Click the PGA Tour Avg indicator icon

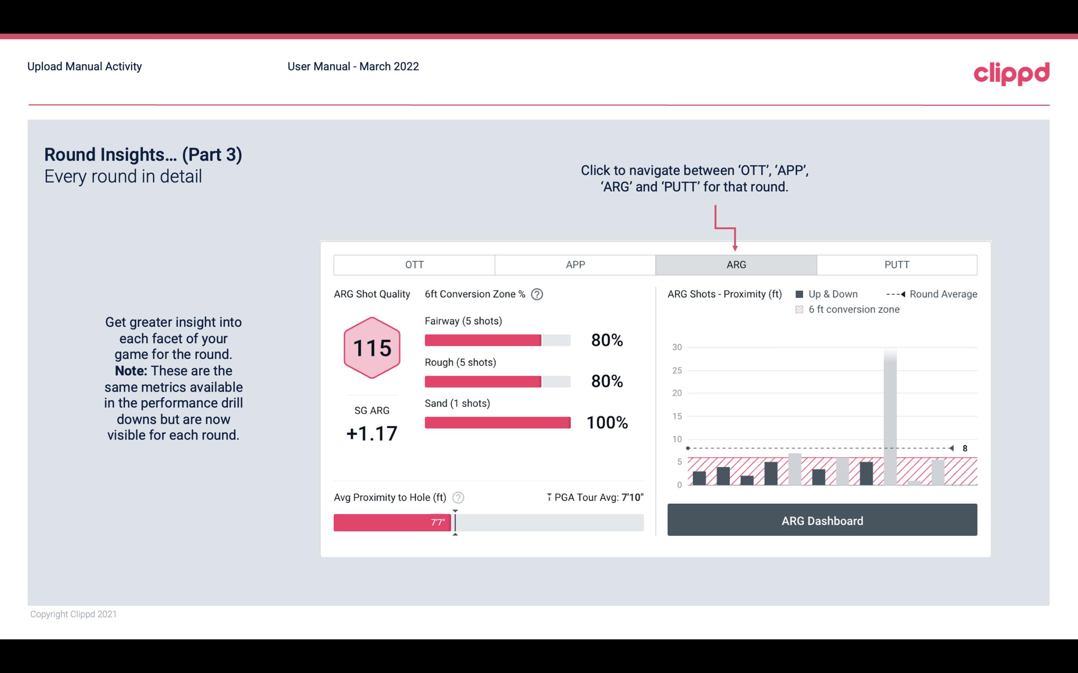(548, 497)
